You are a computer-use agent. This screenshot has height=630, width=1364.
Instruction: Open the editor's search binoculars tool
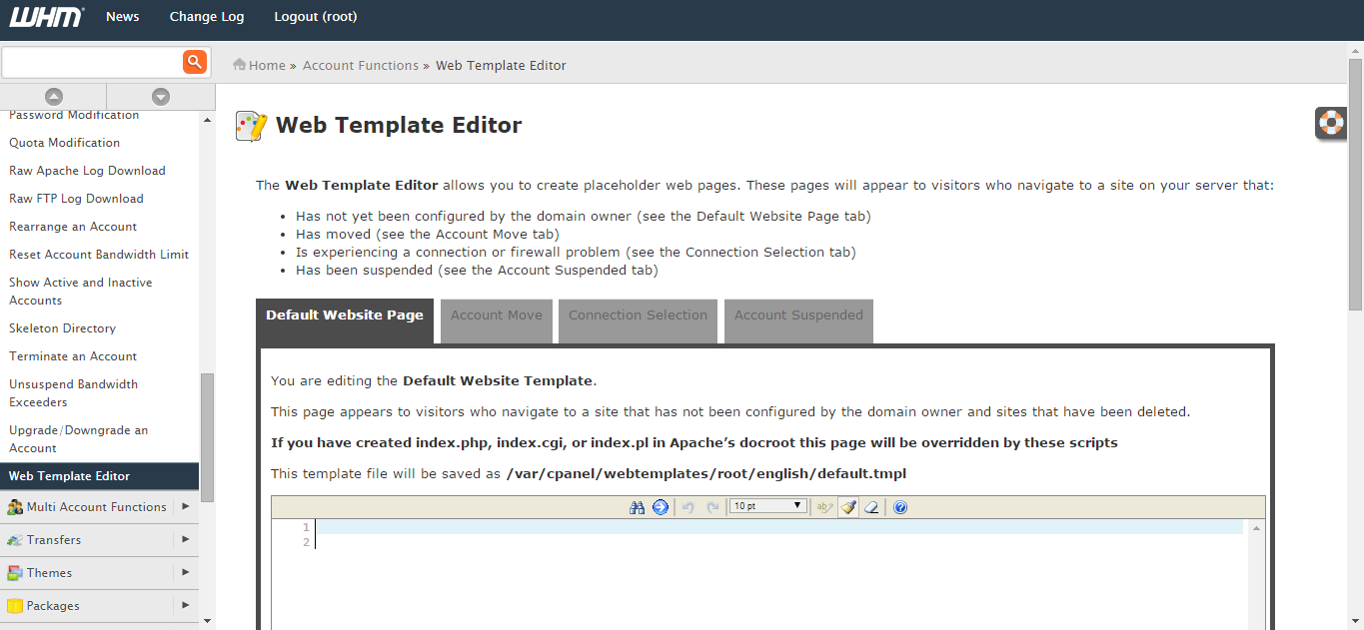click(638, 507)
